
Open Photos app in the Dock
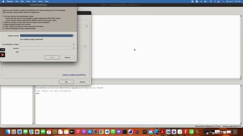[37, 132]
